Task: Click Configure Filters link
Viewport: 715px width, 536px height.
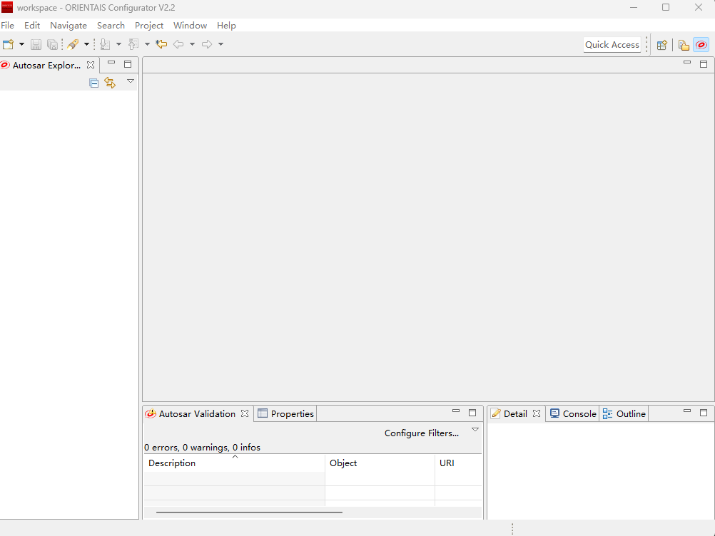Action: point(421,433)
